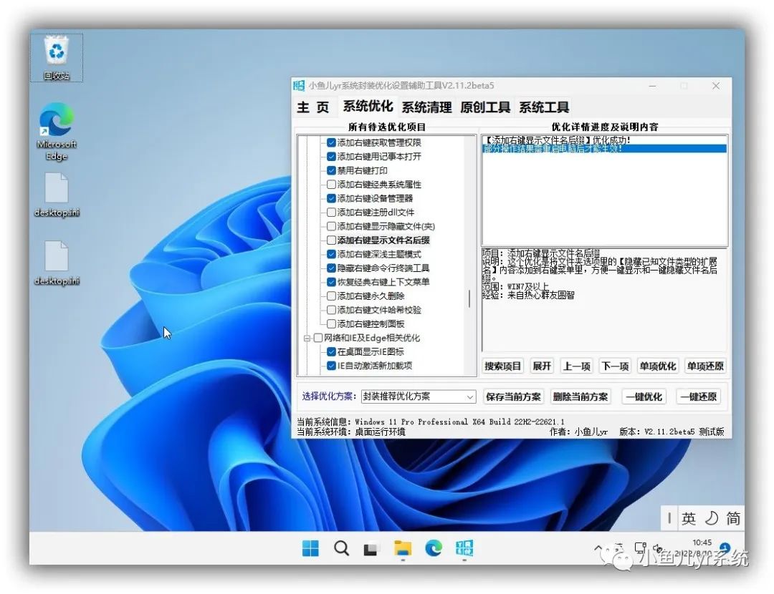Click the 展开 button
The width and height of the screenshot is (774, 594).
(542, 366)
